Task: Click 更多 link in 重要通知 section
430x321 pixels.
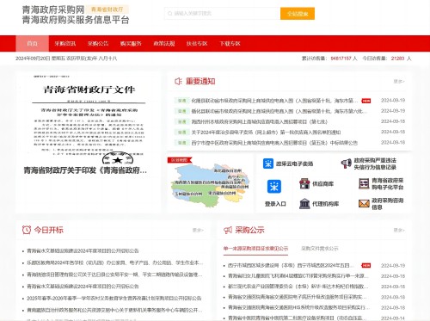Action: [x=399, y=82]
